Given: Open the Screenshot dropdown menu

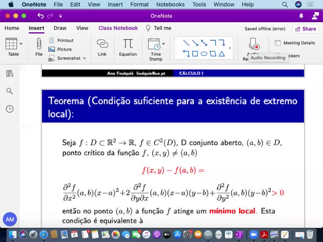Looking at the screenshot, I should point(84,58).
